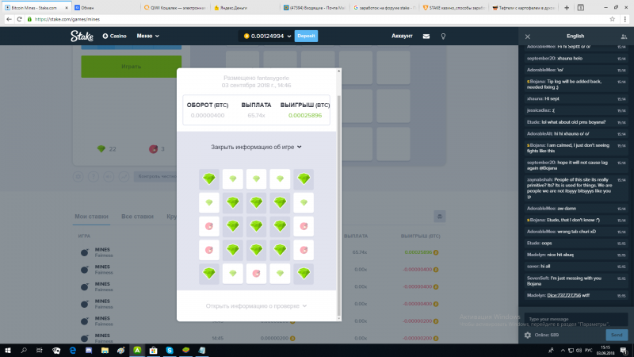Open the Casino section
This screenshot has height=357, width=634.
(114, 36)
